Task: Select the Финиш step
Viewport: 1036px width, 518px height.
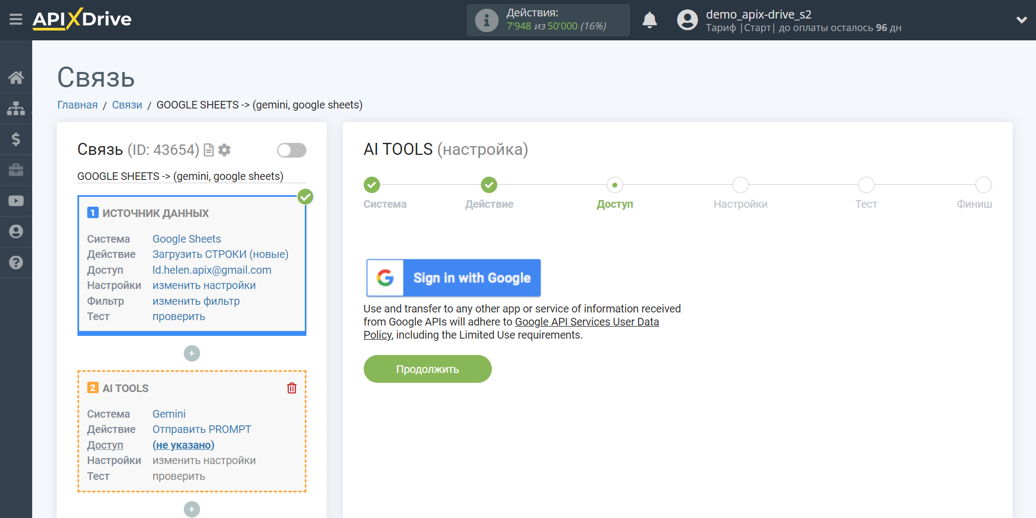Action: pos(983,185)
